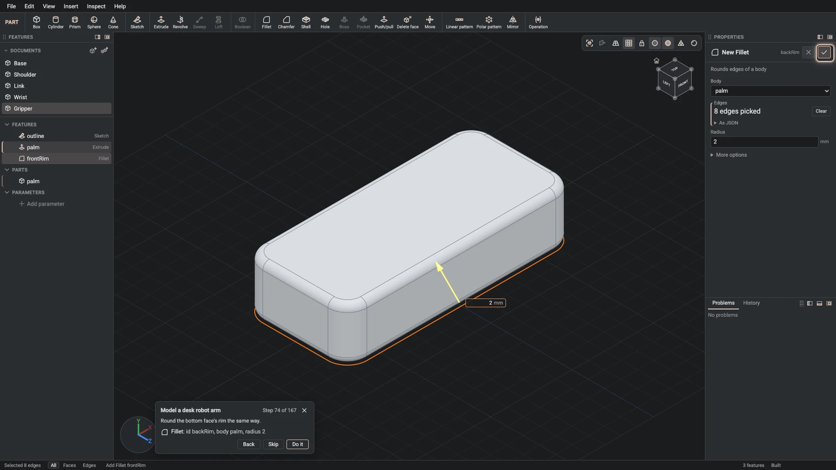Open the Linear pattern tool
This screenshot has height=470, width=836.
(x=459, y=22)
